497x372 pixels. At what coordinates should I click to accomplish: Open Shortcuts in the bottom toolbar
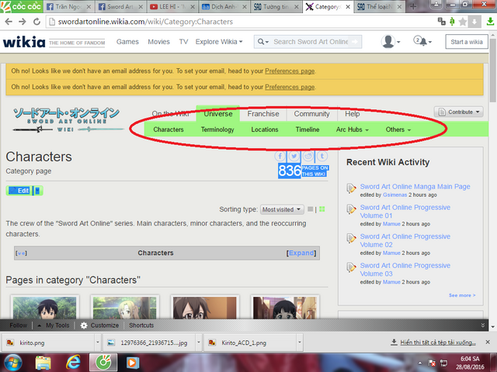[x=141, y=325]
